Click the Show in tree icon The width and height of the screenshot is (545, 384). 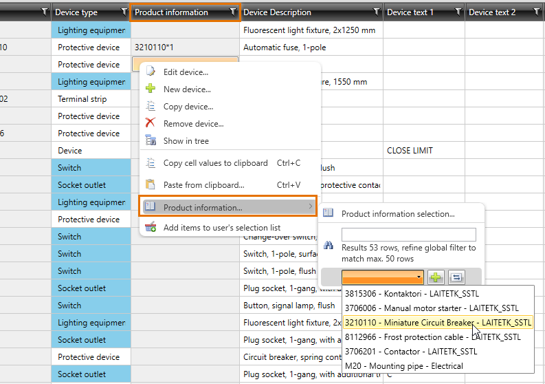pyautogui.click(x=151, y=141)
